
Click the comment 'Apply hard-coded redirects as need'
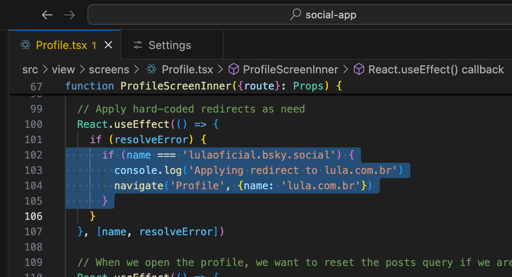(191, 109)
